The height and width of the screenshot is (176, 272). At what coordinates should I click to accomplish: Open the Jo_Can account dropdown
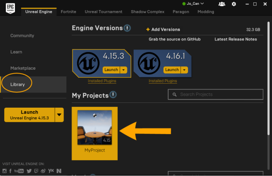click(x=193, y=4)
